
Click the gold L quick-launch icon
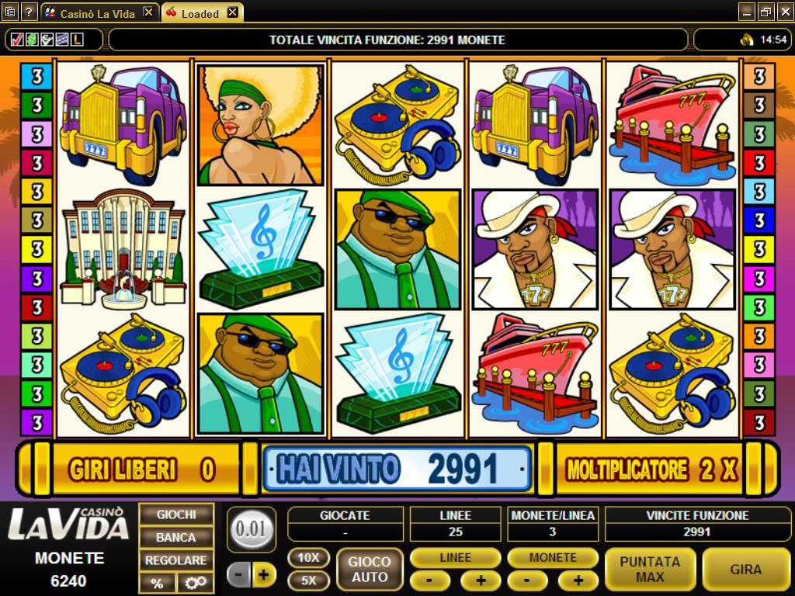click(x=77, y=40)
